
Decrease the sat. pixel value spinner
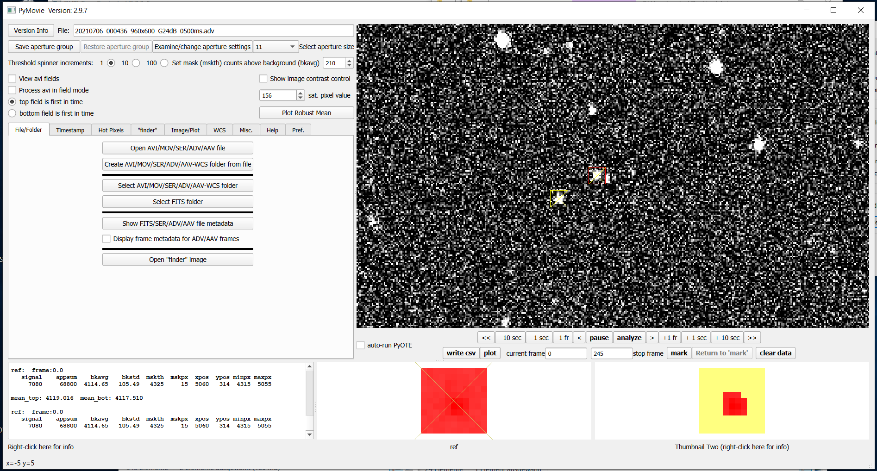[x=301, y=98]
